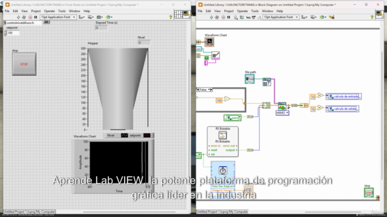Open the Window menu in the Block Diagram
The width and height of the screenshot is (387, 217).
tap(267, 11)
